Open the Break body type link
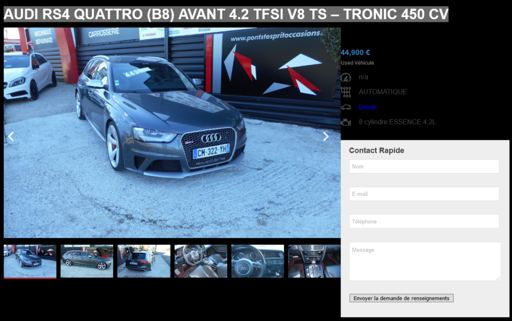This screenshot has width=512, height=321. click(367, 107)
